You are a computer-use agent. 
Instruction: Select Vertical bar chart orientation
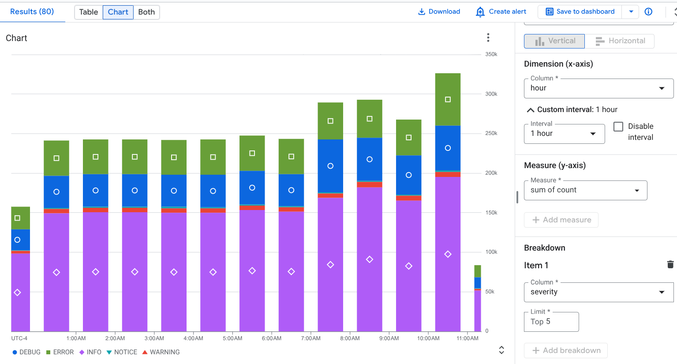click(x=554, y=41)
